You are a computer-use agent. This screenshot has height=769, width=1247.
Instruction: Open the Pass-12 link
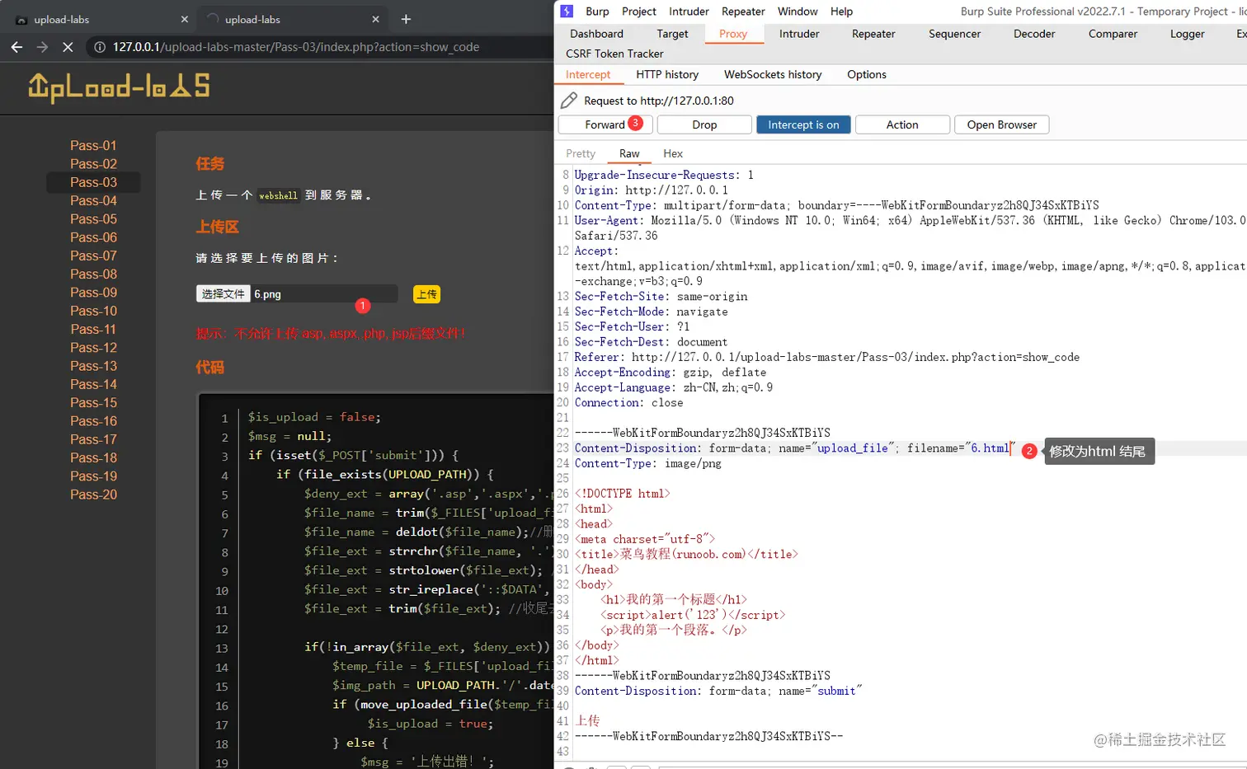pyautogui.click(x=93, y=347)
